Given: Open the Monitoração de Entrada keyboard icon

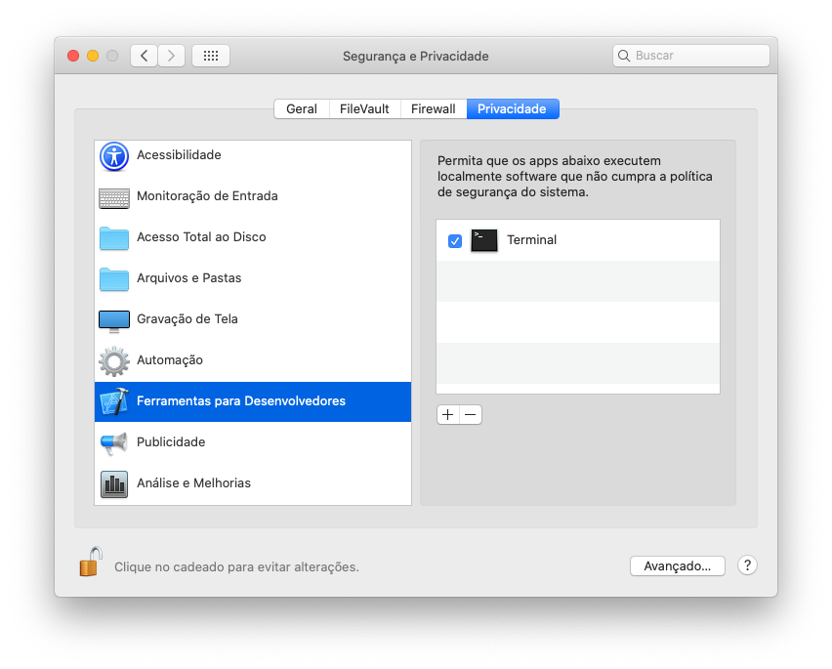Looking at the screenshot, I should (x=114, y=198).
